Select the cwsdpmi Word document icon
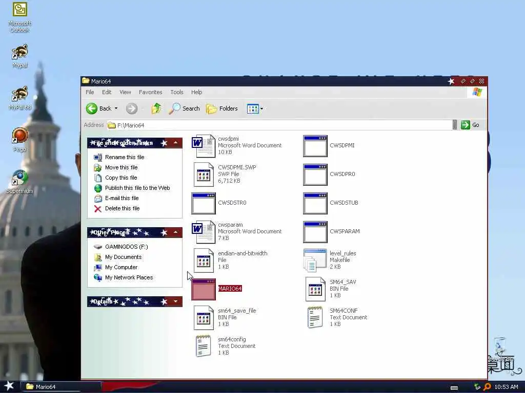Screen dimensions: 525x393 [204, 146]
